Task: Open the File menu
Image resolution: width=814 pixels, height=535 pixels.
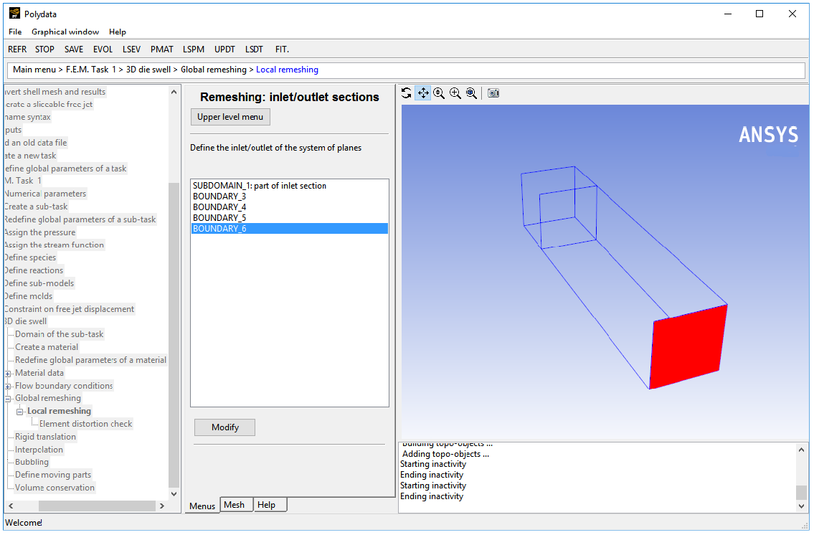Action: tap(15, 32)
